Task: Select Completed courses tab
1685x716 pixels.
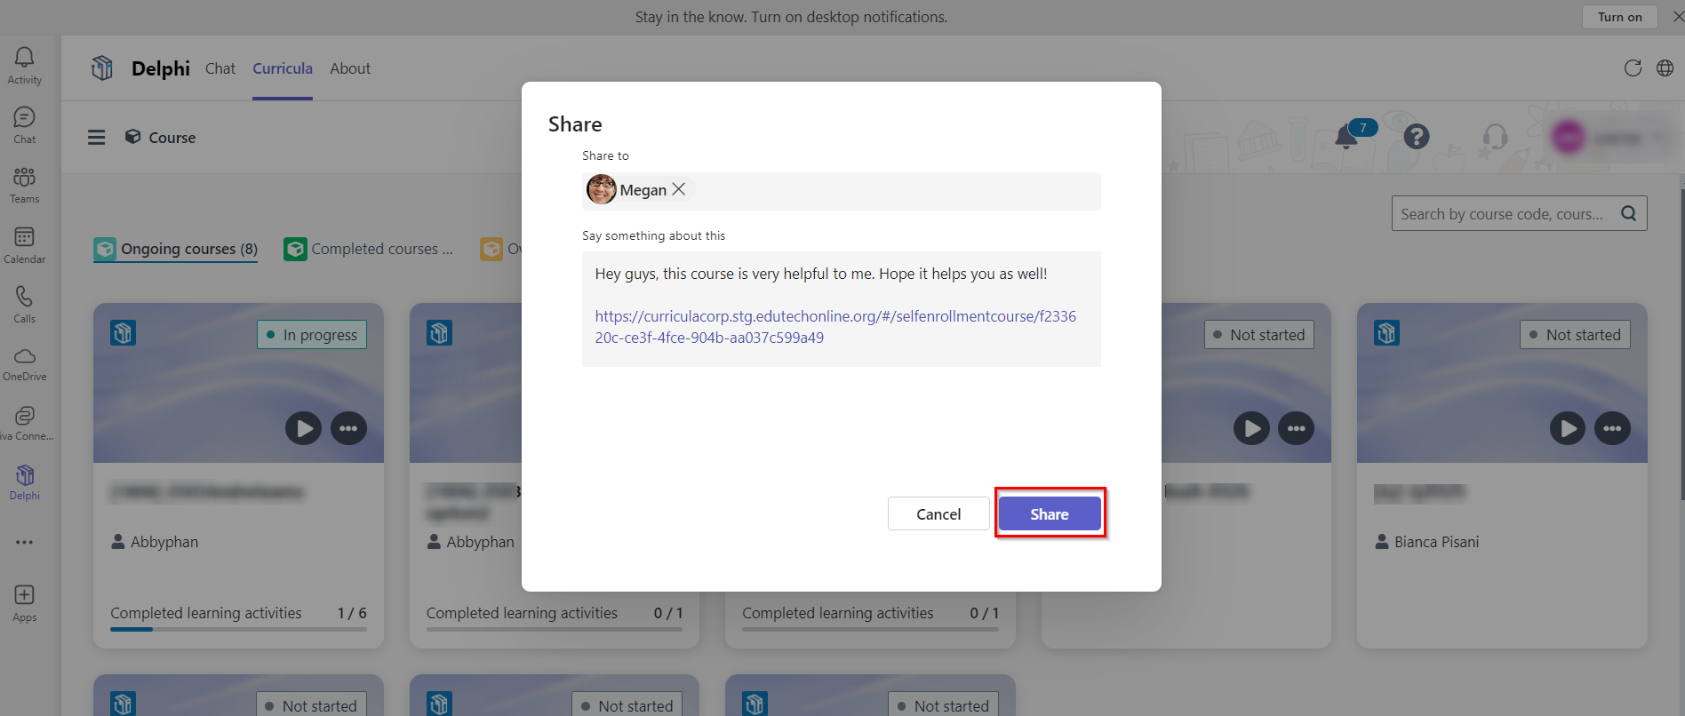Action: (369, 249)
